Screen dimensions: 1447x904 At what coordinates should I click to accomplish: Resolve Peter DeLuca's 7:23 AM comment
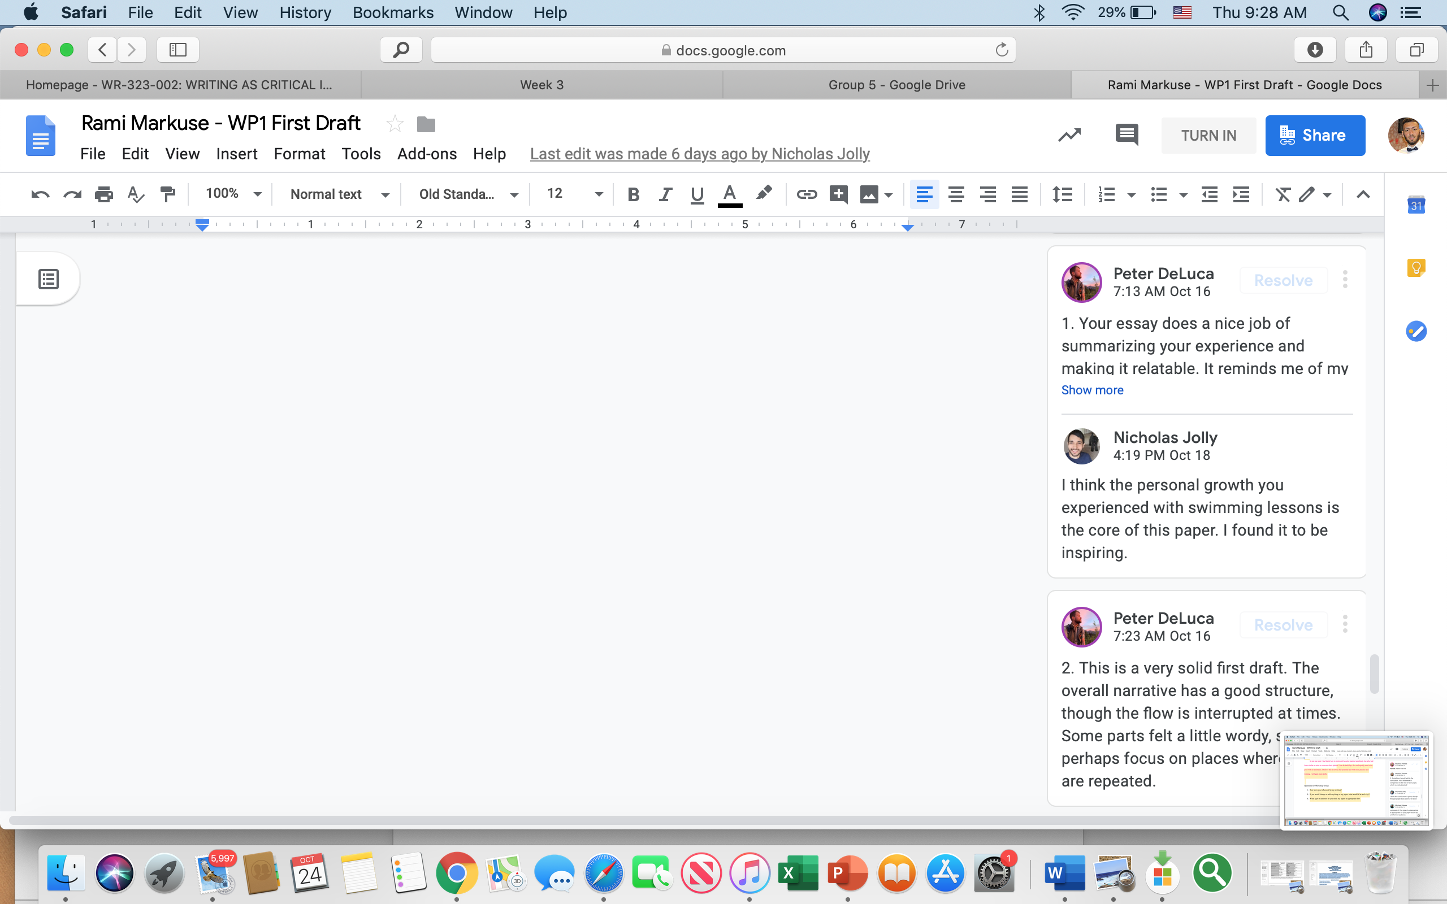pos(1283,625)
